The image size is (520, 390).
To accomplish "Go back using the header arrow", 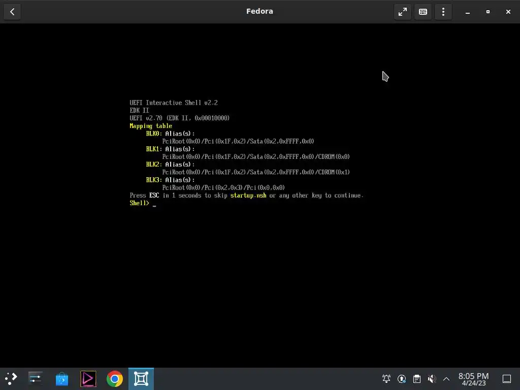I will [x=12, y=12].
